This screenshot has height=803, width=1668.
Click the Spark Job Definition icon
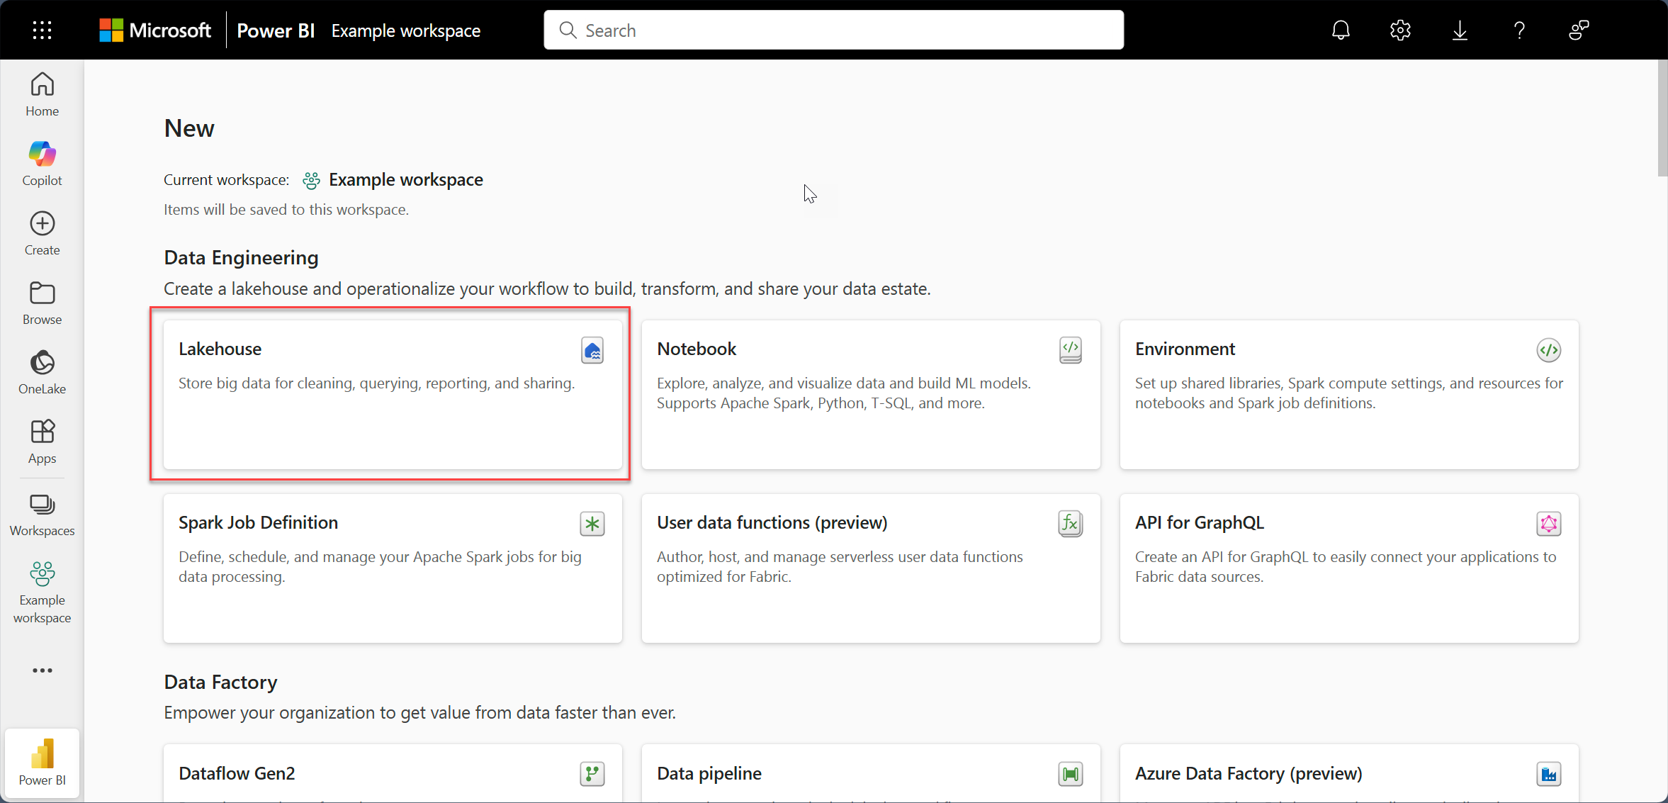(592, 524)
